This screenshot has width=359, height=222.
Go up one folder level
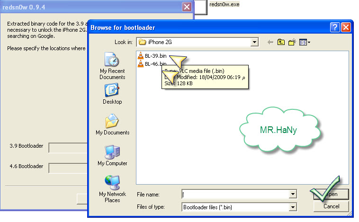[x=281, y=42]
